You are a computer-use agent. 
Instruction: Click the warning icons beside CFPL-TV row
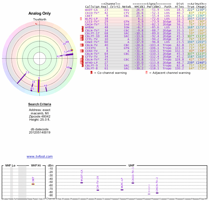82,39
